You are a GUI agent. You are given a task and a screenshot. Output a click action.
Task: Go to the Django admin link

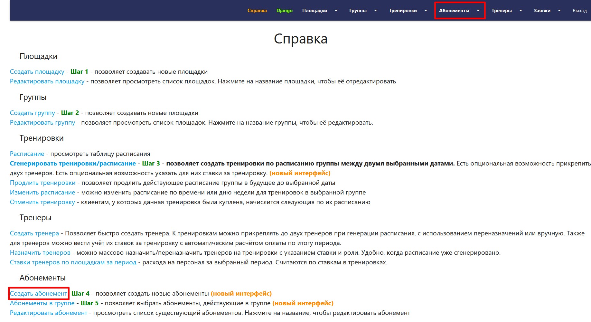tap(284, 11)
